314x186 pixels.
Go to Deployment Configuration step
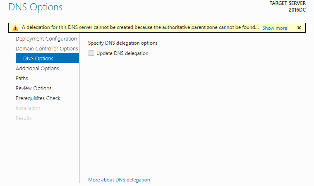[x=46, y=39]
